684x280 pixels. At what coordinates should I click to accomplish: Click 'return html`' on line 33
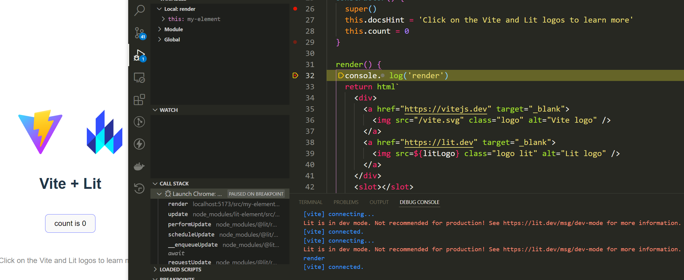pyautogui.click(x=372, y=87)
